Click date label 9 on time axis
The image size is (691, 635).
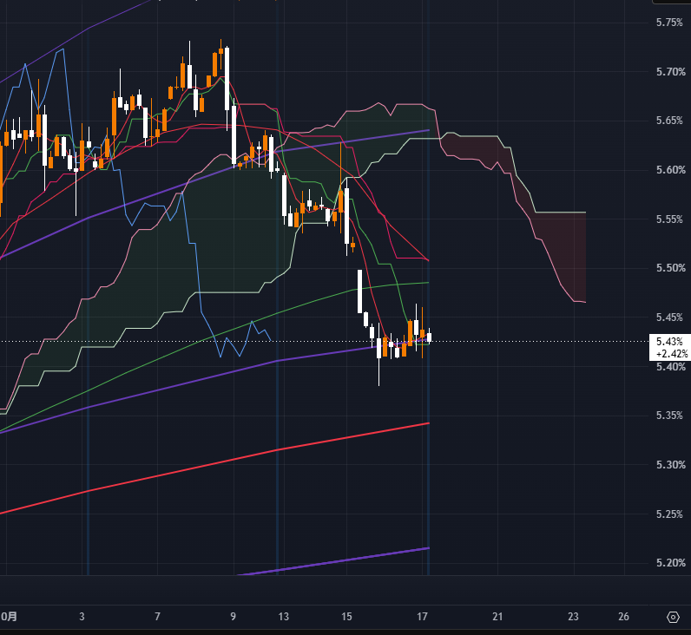tap(234, 617)
